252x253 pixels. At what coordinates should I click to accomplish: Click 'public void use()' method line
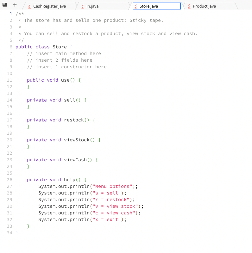tap(54, 80)
